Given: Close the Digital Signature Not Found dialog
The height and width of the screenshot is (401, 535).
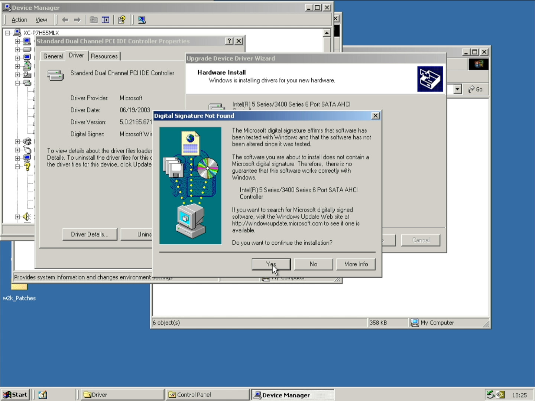Looking at the screenshot, I should (376, 116).
